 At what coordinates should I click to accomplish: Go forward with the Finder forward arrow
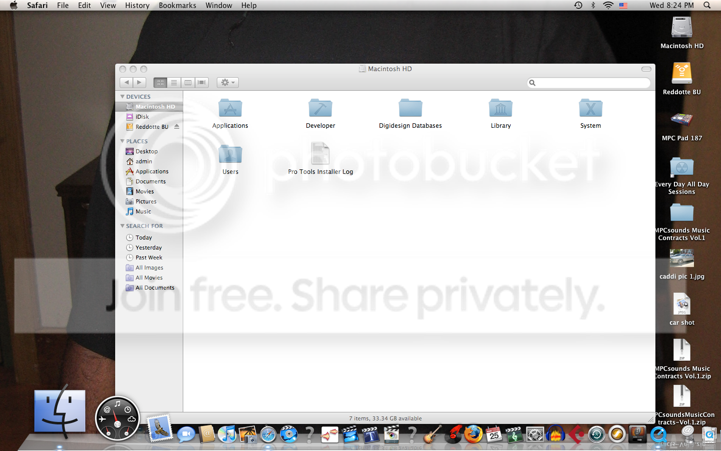coord(140,83)
